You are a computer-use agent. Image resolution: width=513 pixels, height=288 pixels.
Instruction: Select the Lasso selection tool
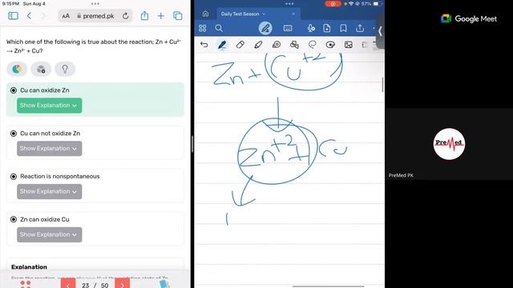(x=313, y=45)
